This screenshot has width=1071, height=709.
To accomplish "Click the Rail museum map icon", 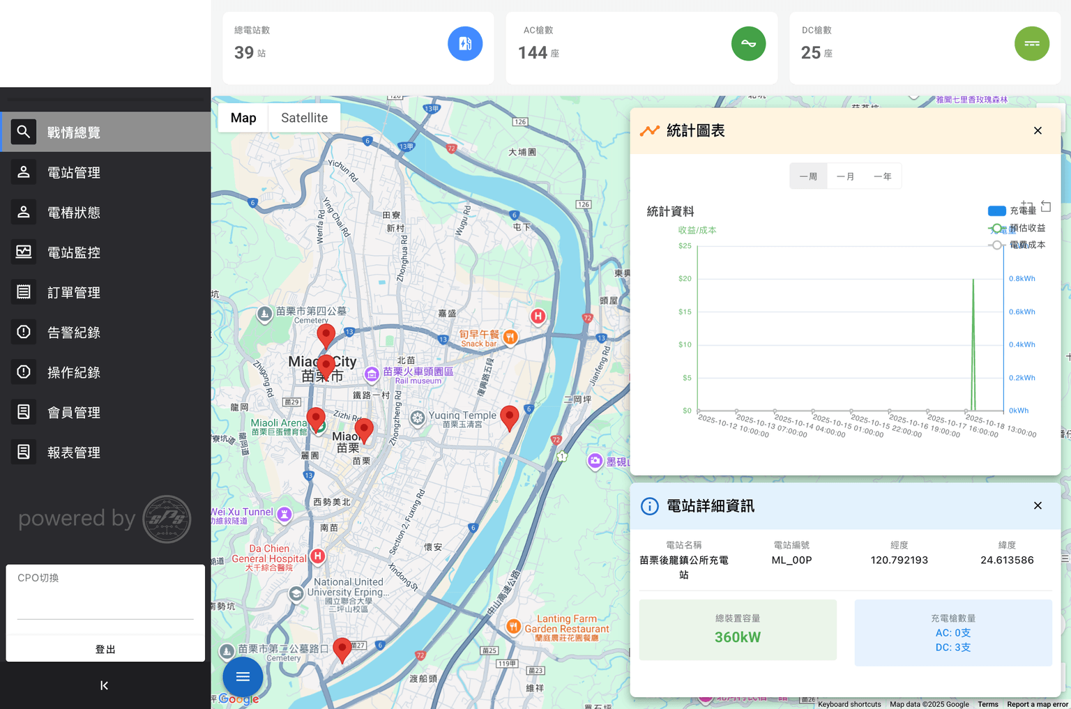I will click(x=372, y=374).
